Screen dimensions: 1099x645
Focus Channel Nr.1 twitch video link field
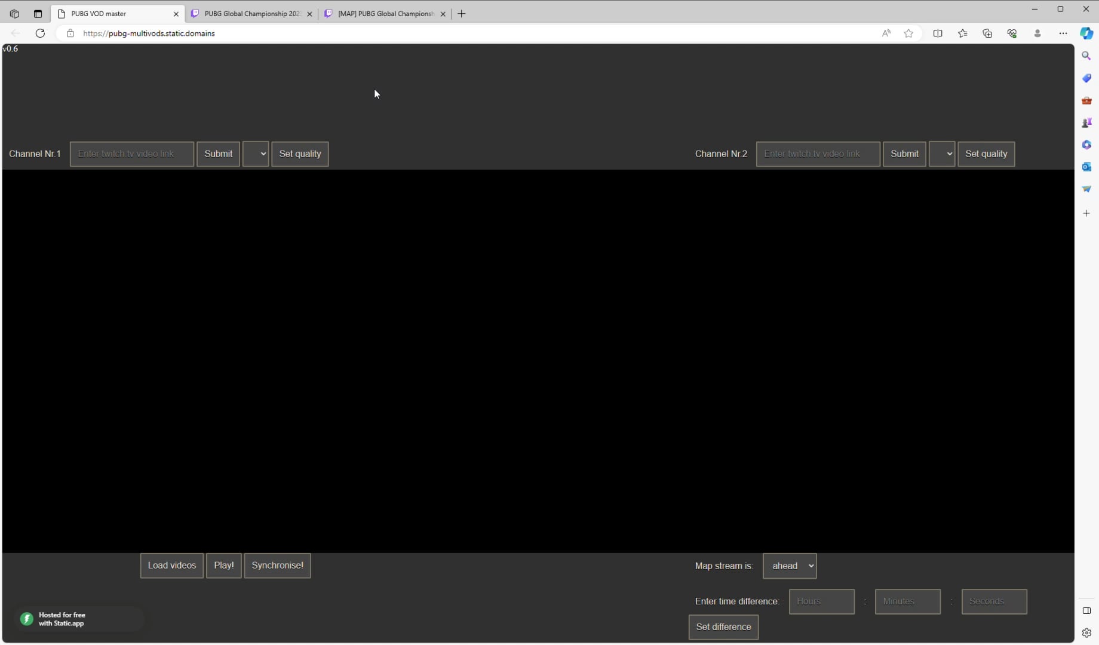click(x=132, y=154)
